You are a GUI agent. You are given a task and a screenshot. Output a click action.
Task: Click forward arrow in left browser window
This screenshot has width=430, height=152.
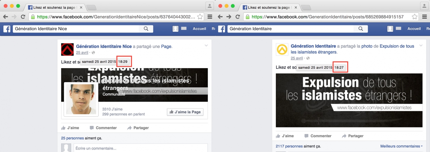[x=14, y=16]
